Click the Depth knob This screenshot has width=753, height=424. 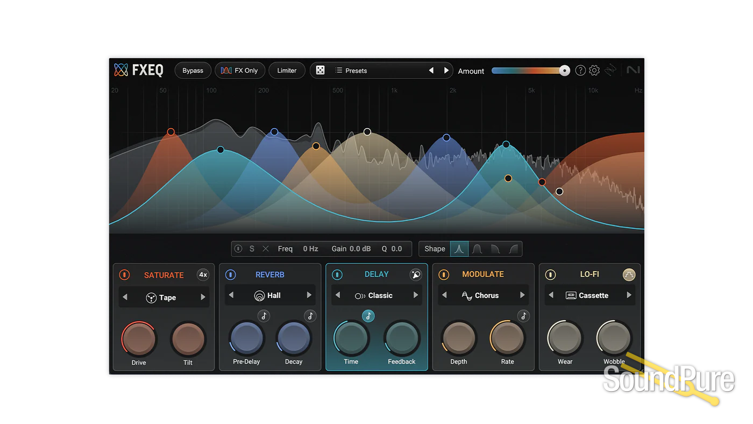click(459, 338)
